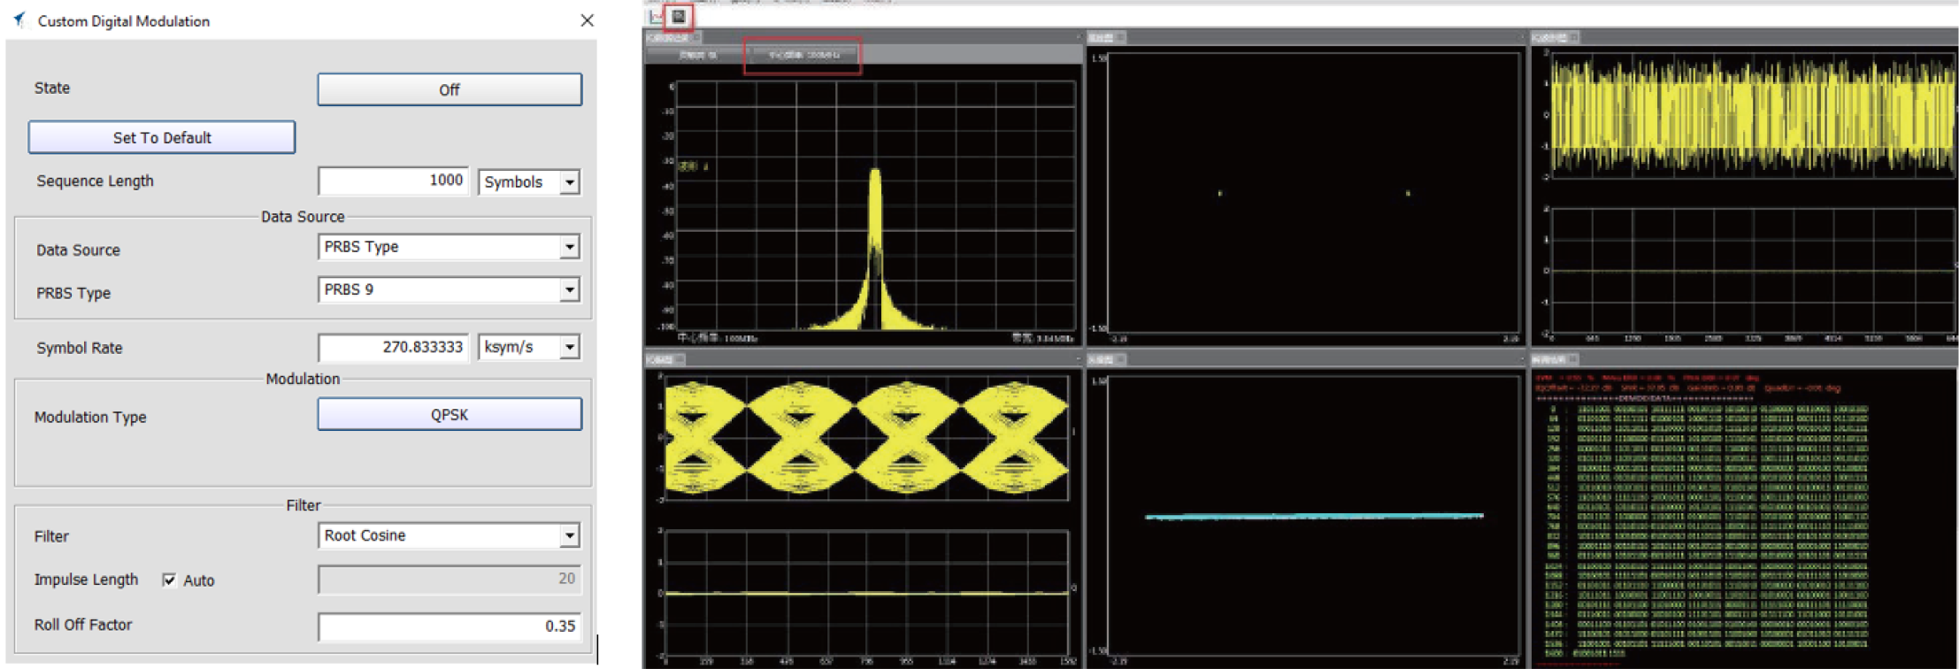Open the PRBS 9 type dropdown
This screenshot has width=1959, height=669.
[570, 289]
